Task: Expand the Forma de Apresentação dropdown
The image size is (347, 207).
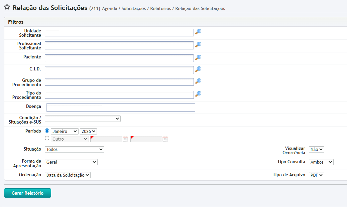Action: tap(71, 162)
